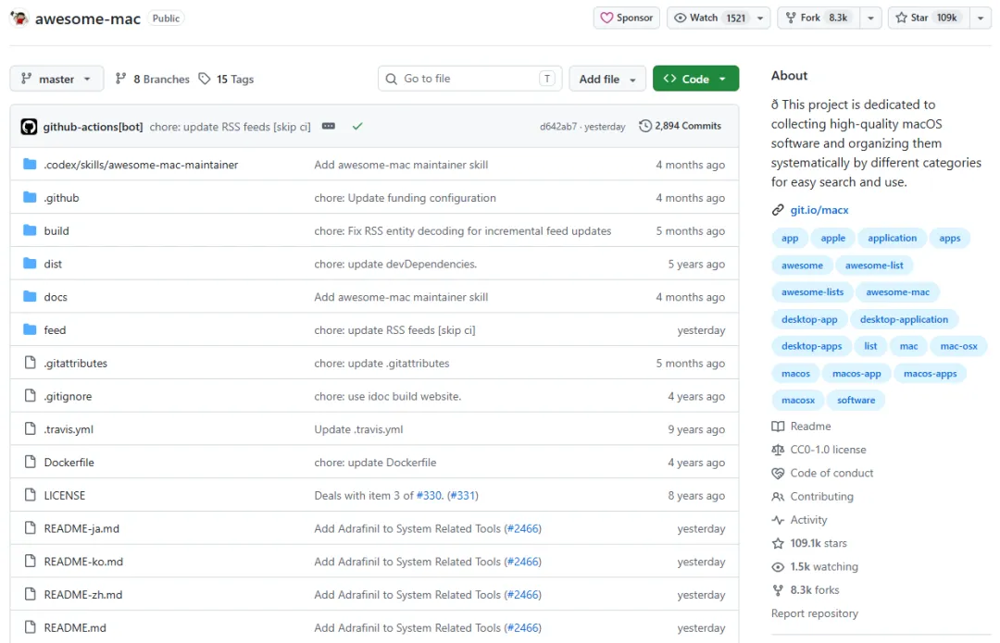This screenshot has width=1000, height=643.
Task: View the 15 Tags link
Action: coord(226,79)
